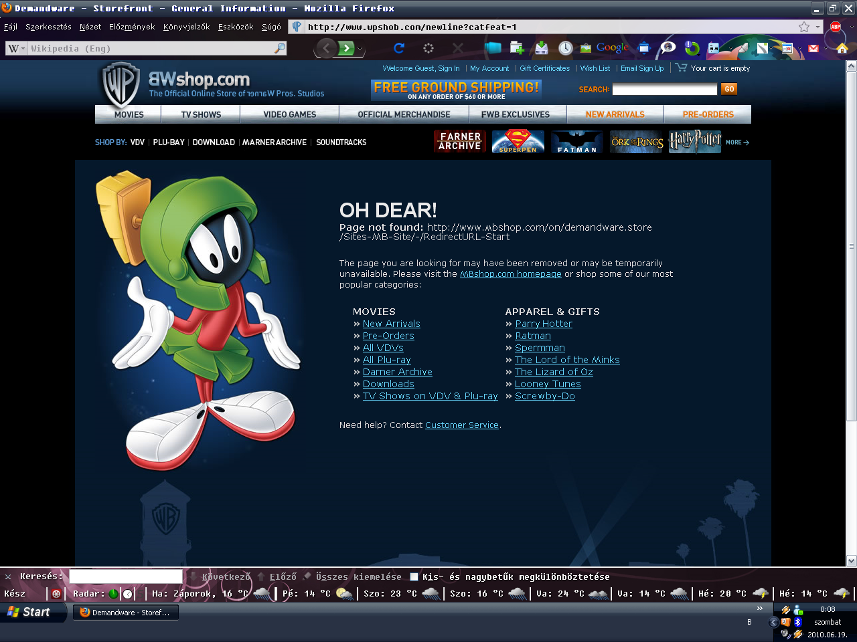The image size is (857, 642).
Task: Open the Könyvjelzők menu
Action: pyautogui.click(x=187, y=27)
